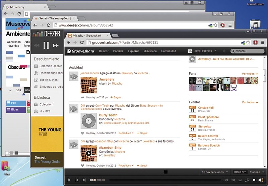Open Emisoras de radio in Deezer

tap(49, 87)
